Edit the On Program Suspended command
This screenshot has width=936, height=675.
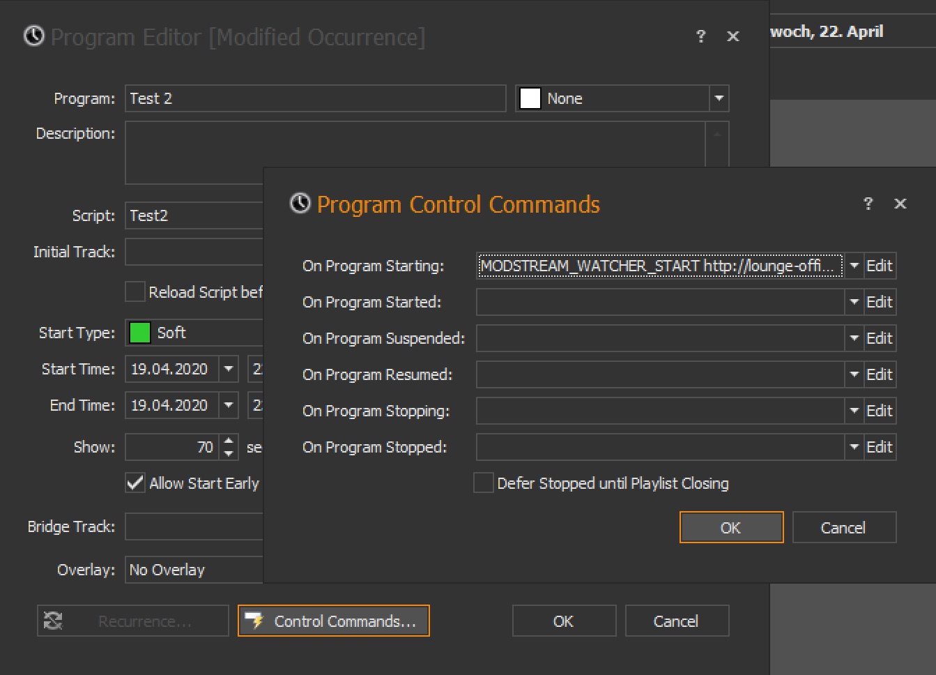click(x=880, y=338)
